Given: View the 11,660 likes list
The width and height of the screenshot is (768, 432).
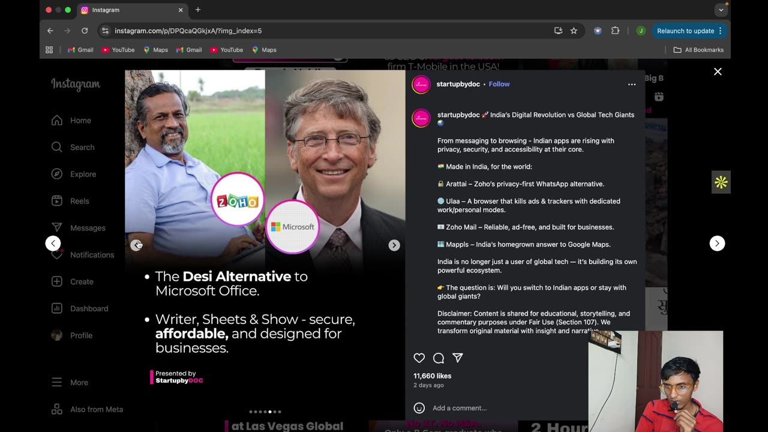Looking at the screenshot, I should [x=432, y=376].
